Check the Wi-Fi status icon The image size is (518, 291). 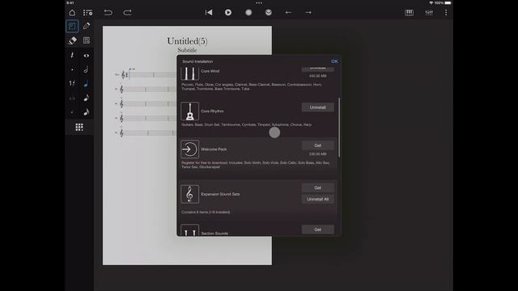(431, 3)
